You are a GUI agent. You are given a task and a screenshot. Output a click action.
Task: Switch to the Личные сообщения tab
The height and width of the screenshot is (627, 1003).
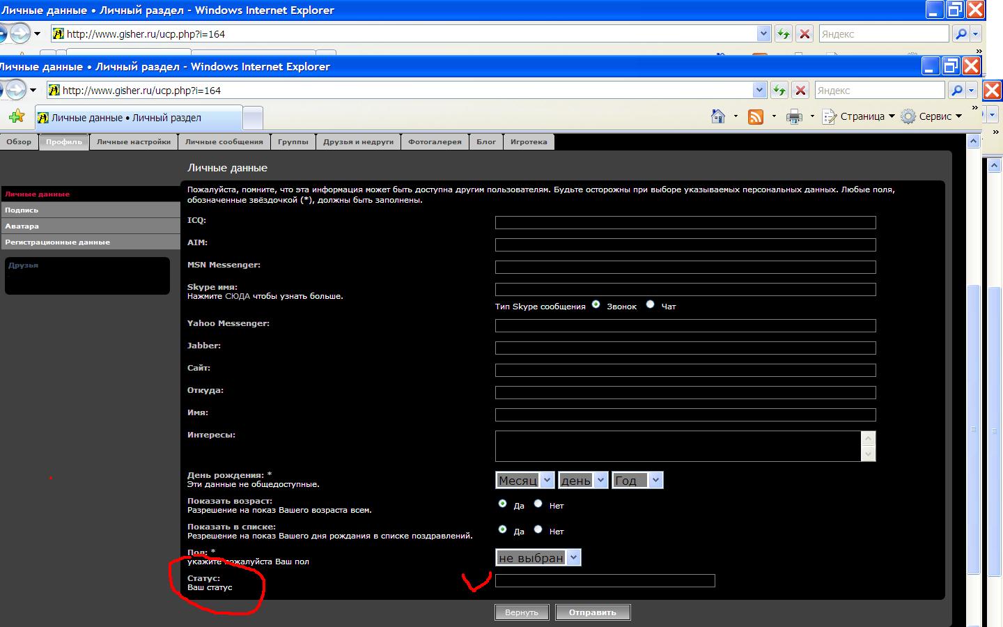pos(224,142)
